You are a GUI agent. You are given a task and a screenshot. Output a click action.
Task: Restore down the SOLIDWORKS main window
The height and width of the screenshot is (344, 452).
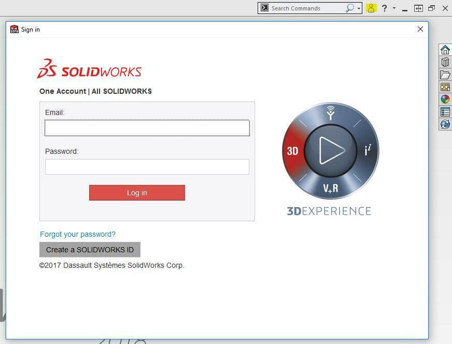point(432,8)
